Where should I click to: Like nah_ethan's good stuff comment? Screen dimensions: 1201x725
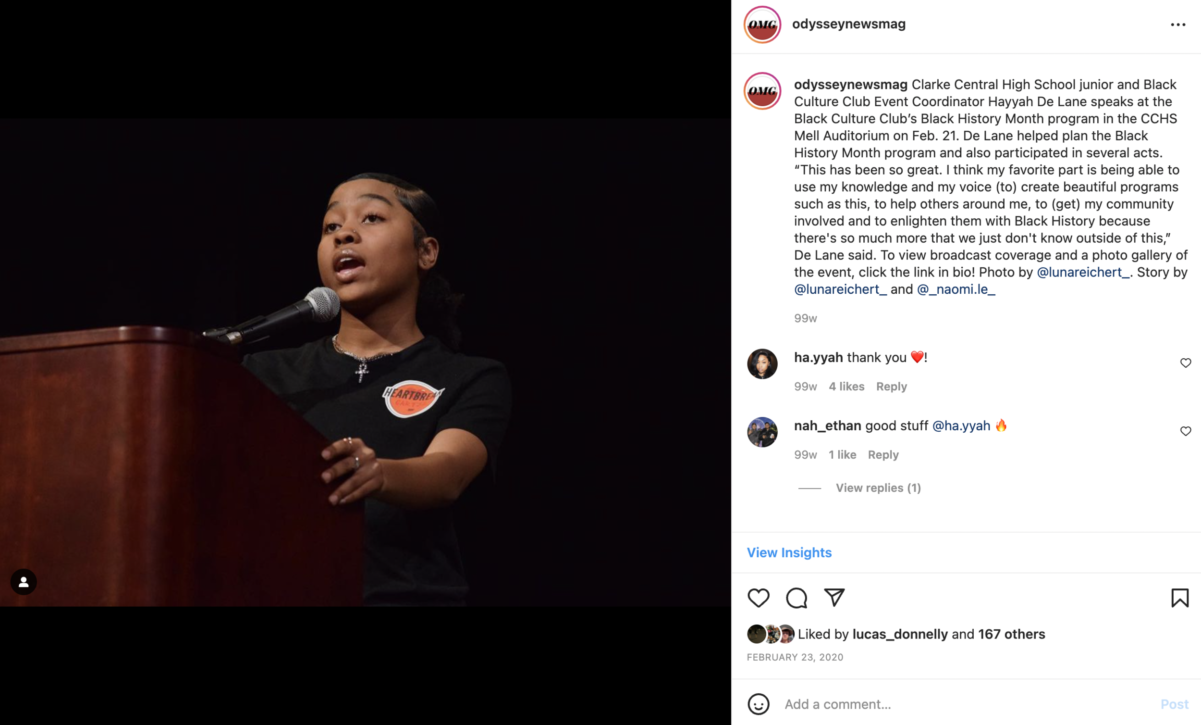pos(1186,431)
